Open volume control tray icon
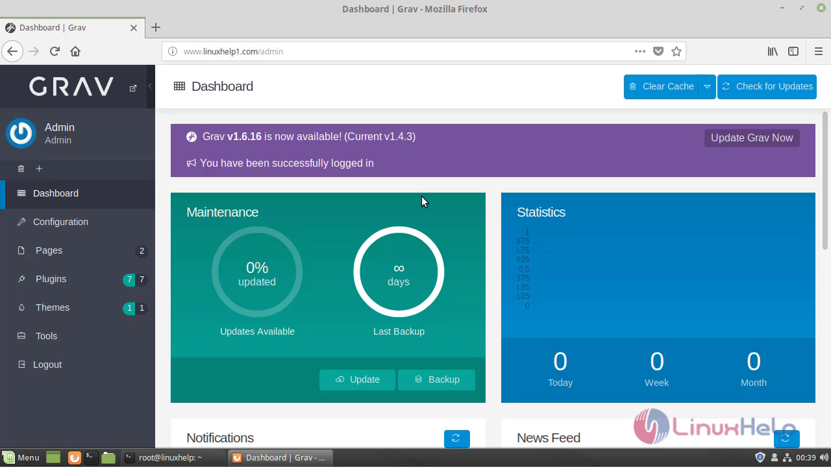 click(823, 457)
